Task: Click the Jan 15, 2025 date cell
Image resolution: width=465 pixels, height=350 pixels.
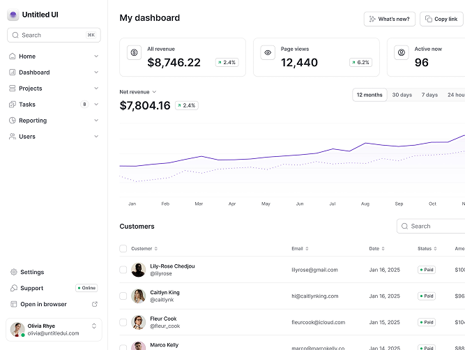Action: (384, 322)
